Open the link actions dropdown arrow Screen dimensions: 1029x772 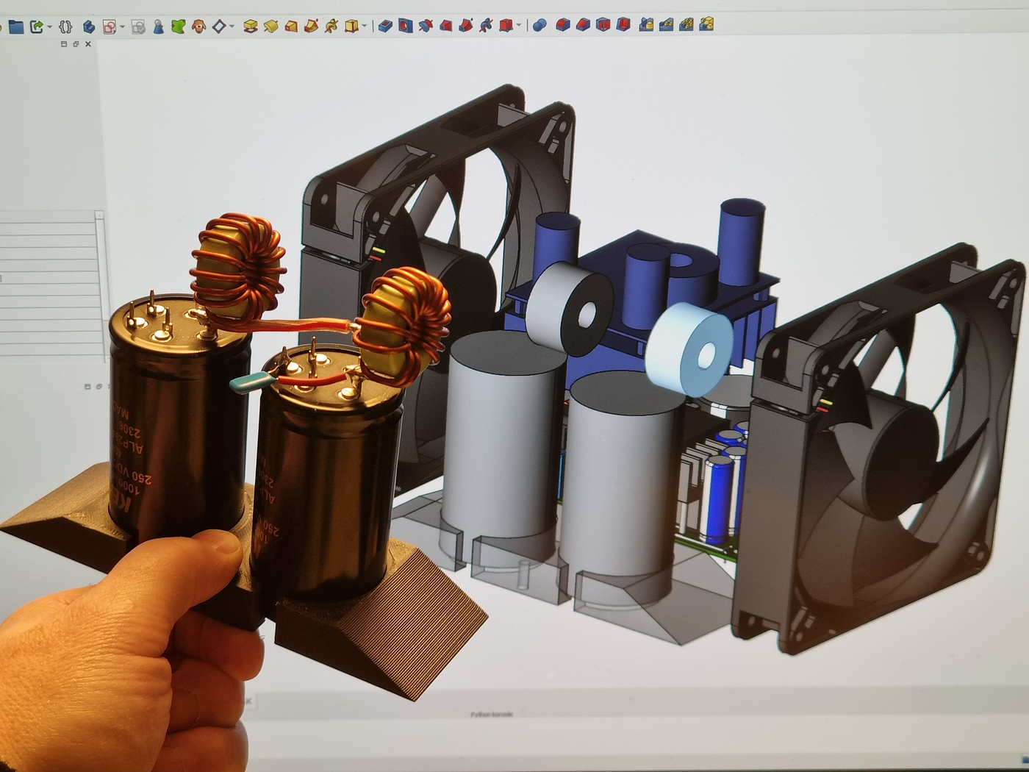(x=49, y=27)
